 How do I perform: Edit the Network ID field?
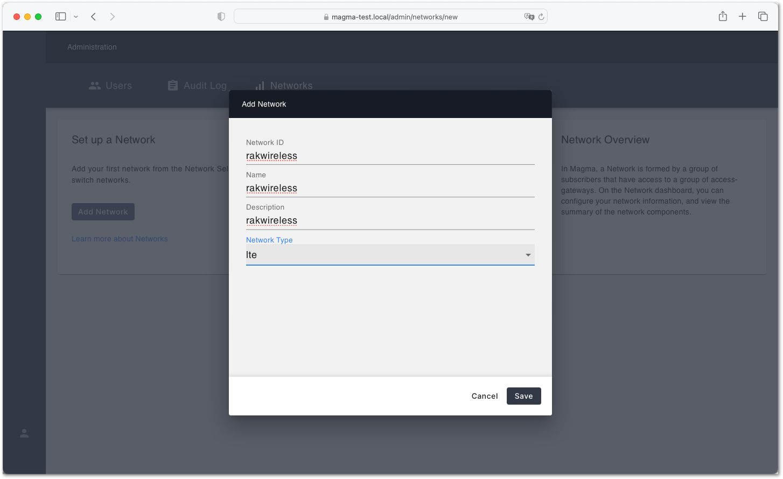tap(390, 156)
